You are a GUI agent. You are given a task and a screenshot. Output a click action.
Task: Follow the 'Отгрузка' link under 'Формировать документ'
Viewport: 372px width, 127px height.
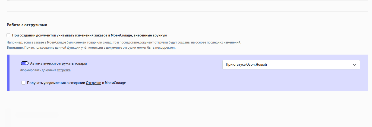tap(64, 70)
